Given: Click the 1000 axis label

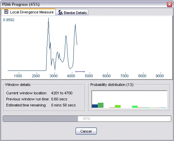Looking at the screenshot, I should click(x=18, y=76).
